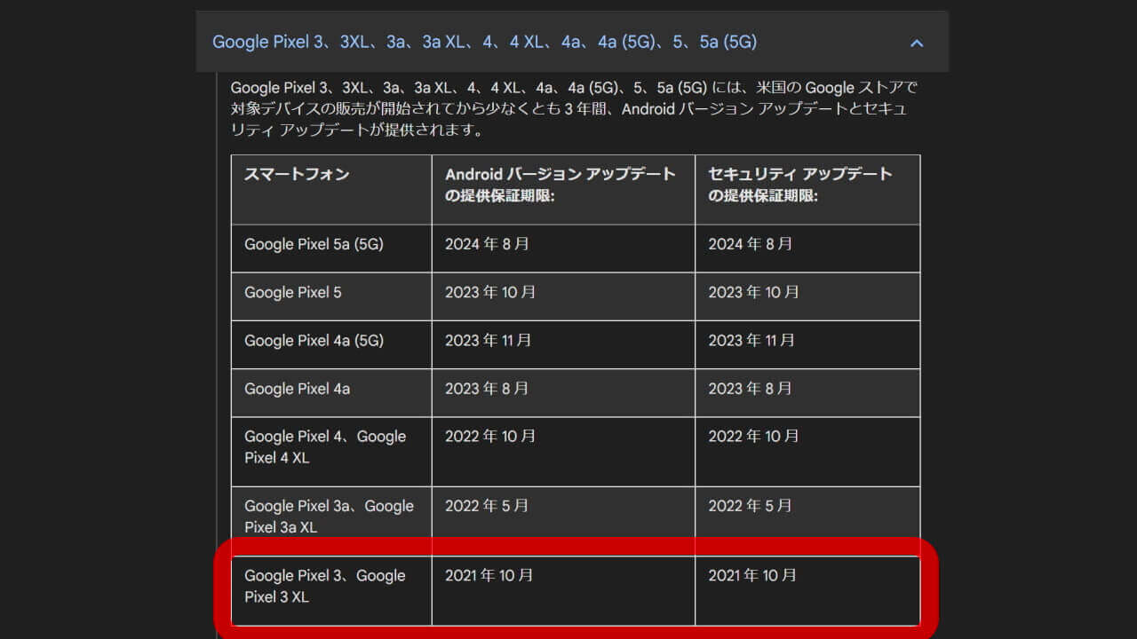
Task: Click highlighted Google Pixel 3, Pixel 3 XL cell
Action: coord(325,586)
